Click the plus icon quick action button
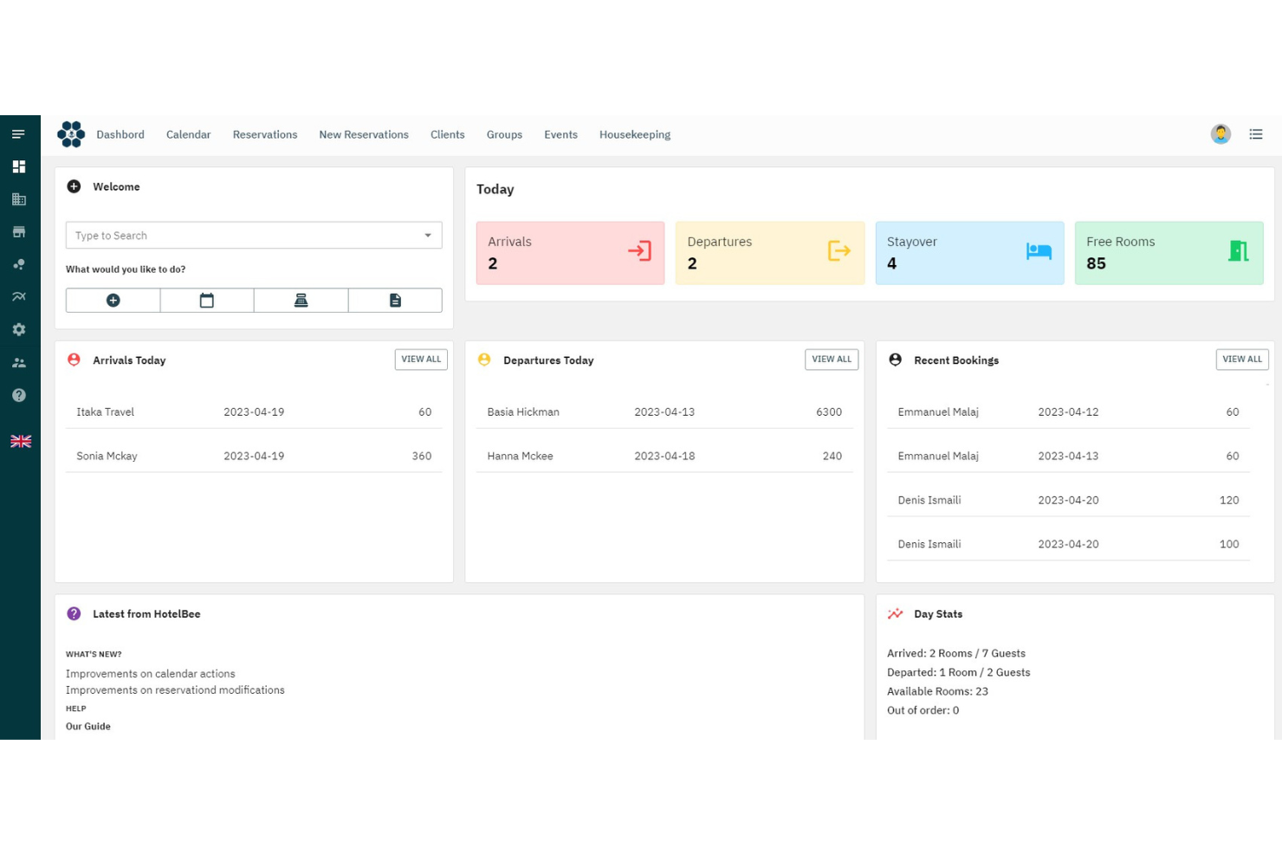Viewport: 1282px width, 855px height. 113,301
